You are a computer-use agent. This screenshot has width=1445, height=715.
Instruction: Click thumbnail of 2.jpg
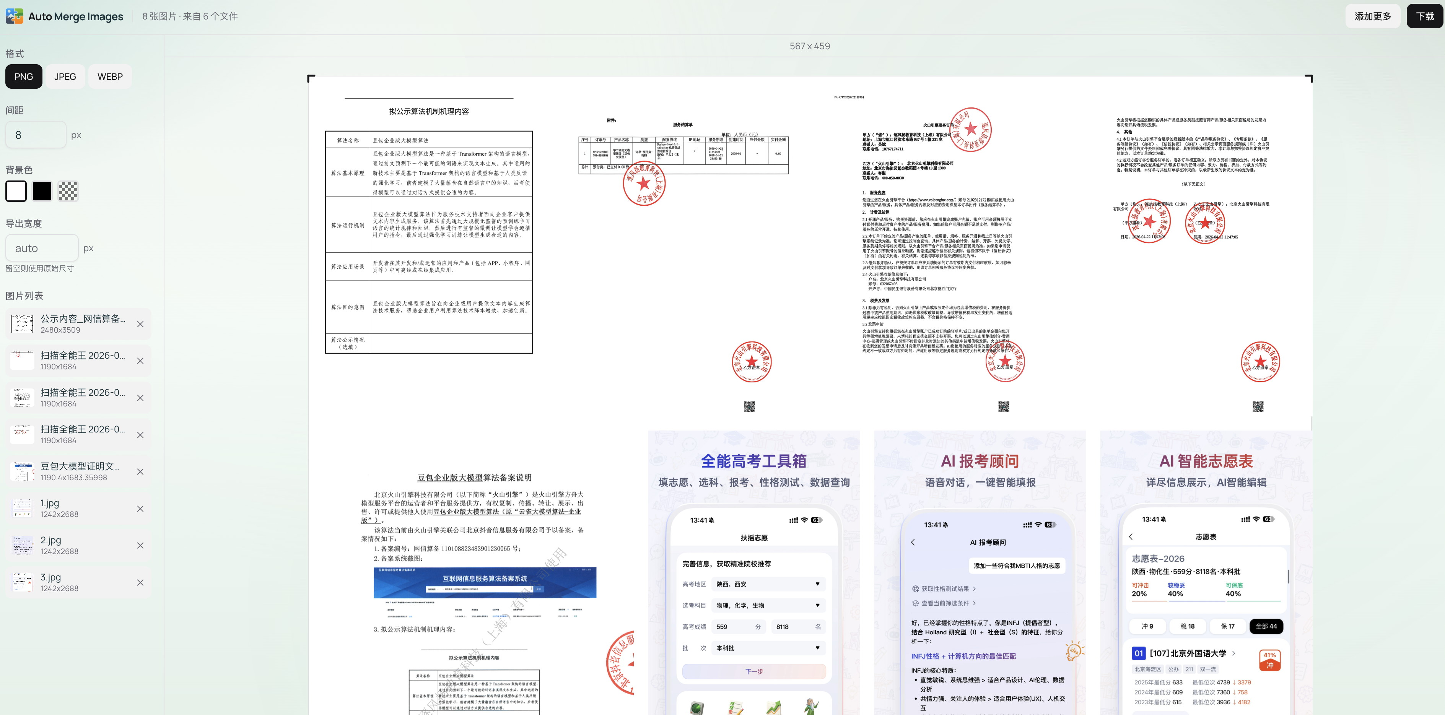pos(22,546)
